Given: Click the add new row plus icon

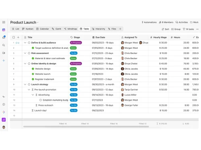Looking at the screenshot, I should tap(14, 116).
